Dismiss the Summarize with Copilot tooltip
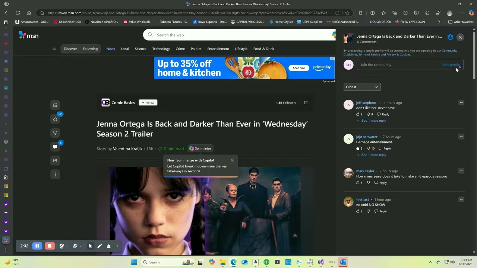This screenshot has height=268, width=477. click(x=232, y=160)
